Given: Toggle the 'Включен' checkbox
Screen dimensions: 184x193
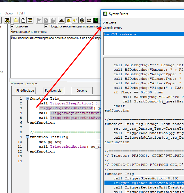Looking at the screenshot, I should [12, 26].
